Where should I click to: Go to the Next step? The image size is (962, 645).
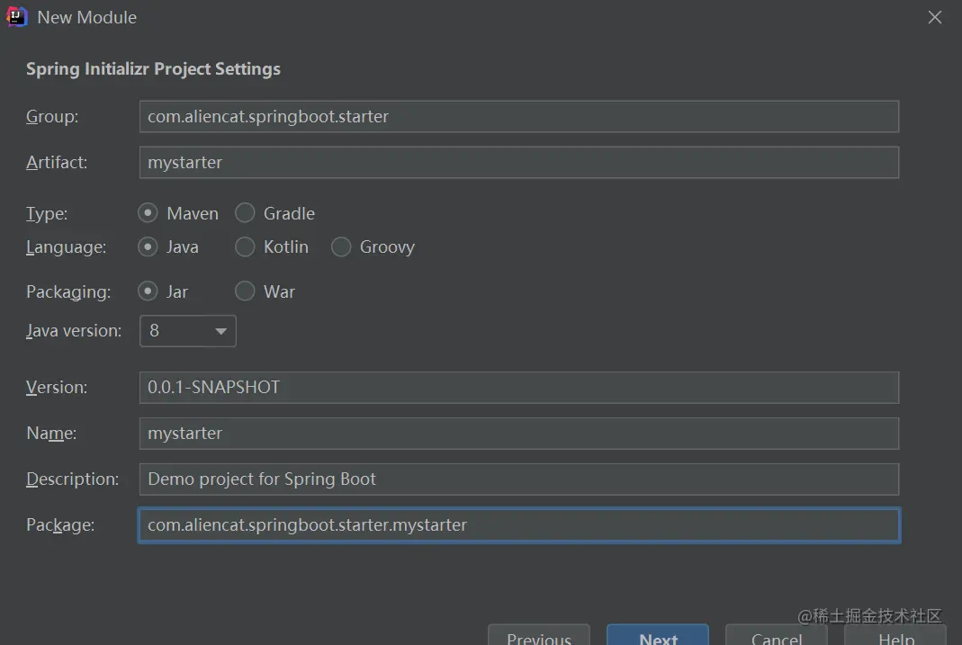pyautogui.click(x=658, y=635)
